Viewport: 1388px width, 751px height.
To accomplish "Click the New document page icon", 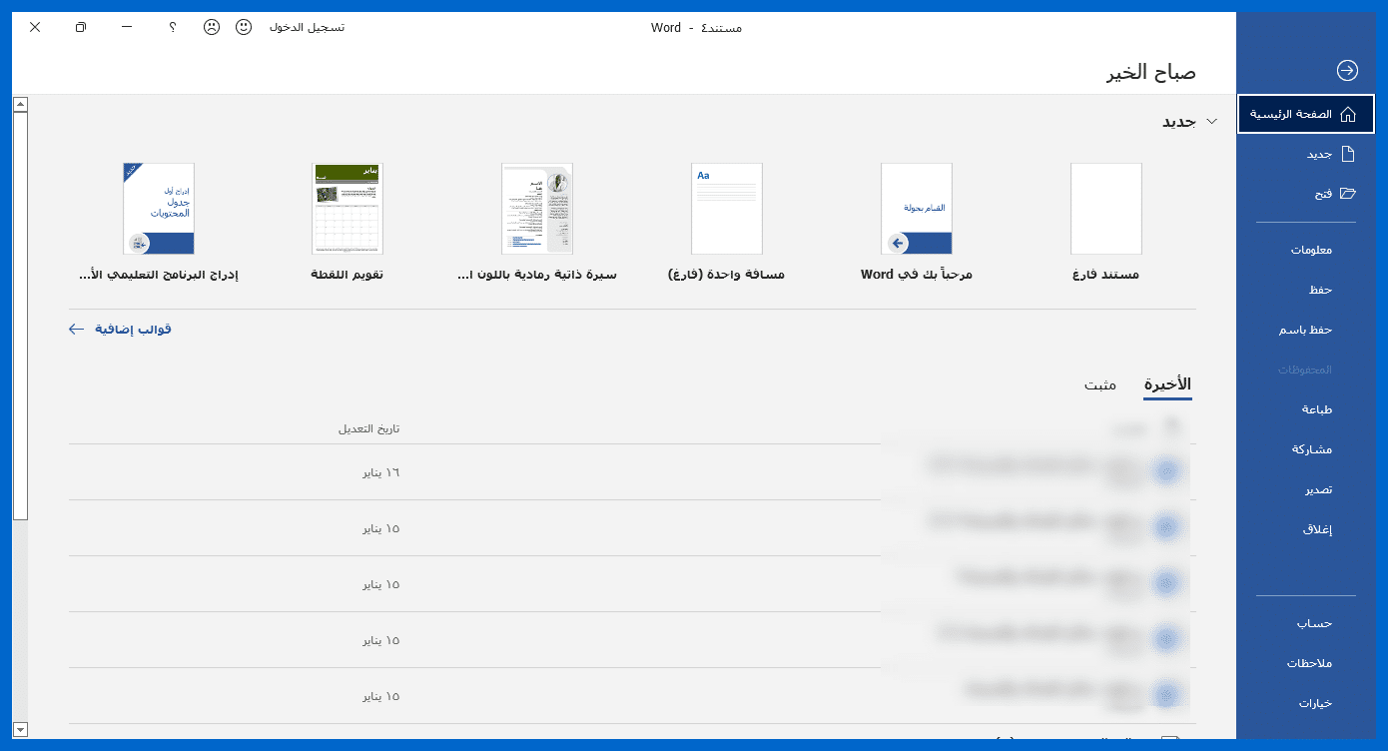I will 1348,154.
